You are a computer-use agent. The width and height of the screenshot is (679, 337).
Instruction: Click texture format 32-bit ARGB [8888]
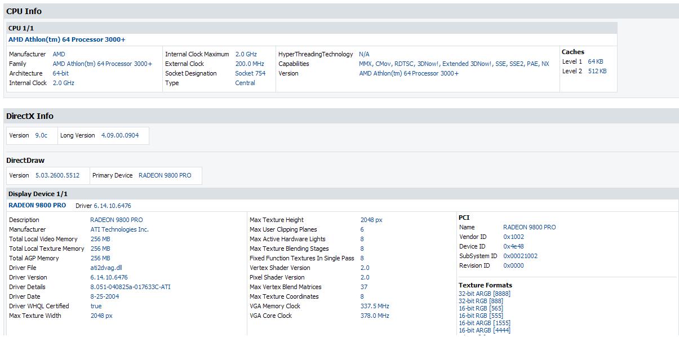click(x=485, y=294)
